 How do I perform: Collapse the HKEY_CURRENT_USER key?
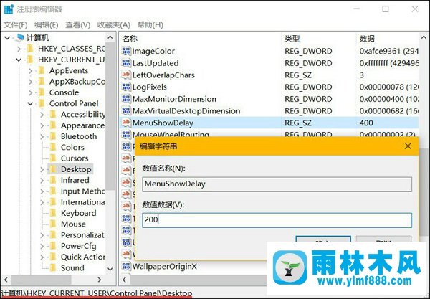(x=19, y=60)
